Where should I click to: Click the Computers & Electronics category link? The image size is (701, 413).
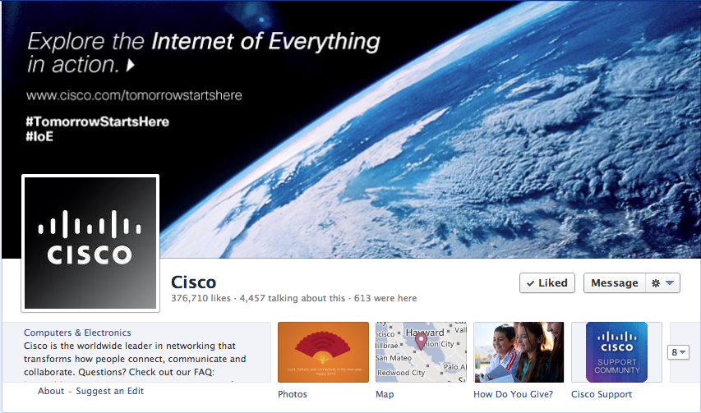[77, 333]
